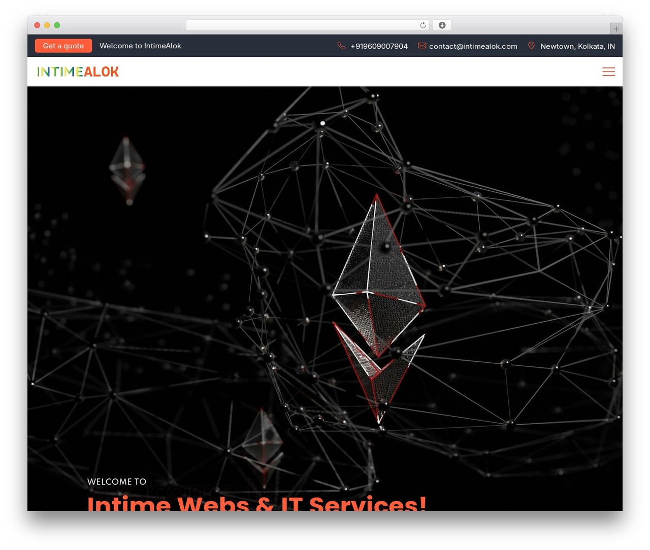Screen dimensions: 650x550
Task: Click the browser download arrow icon
Action: [442, 25]
